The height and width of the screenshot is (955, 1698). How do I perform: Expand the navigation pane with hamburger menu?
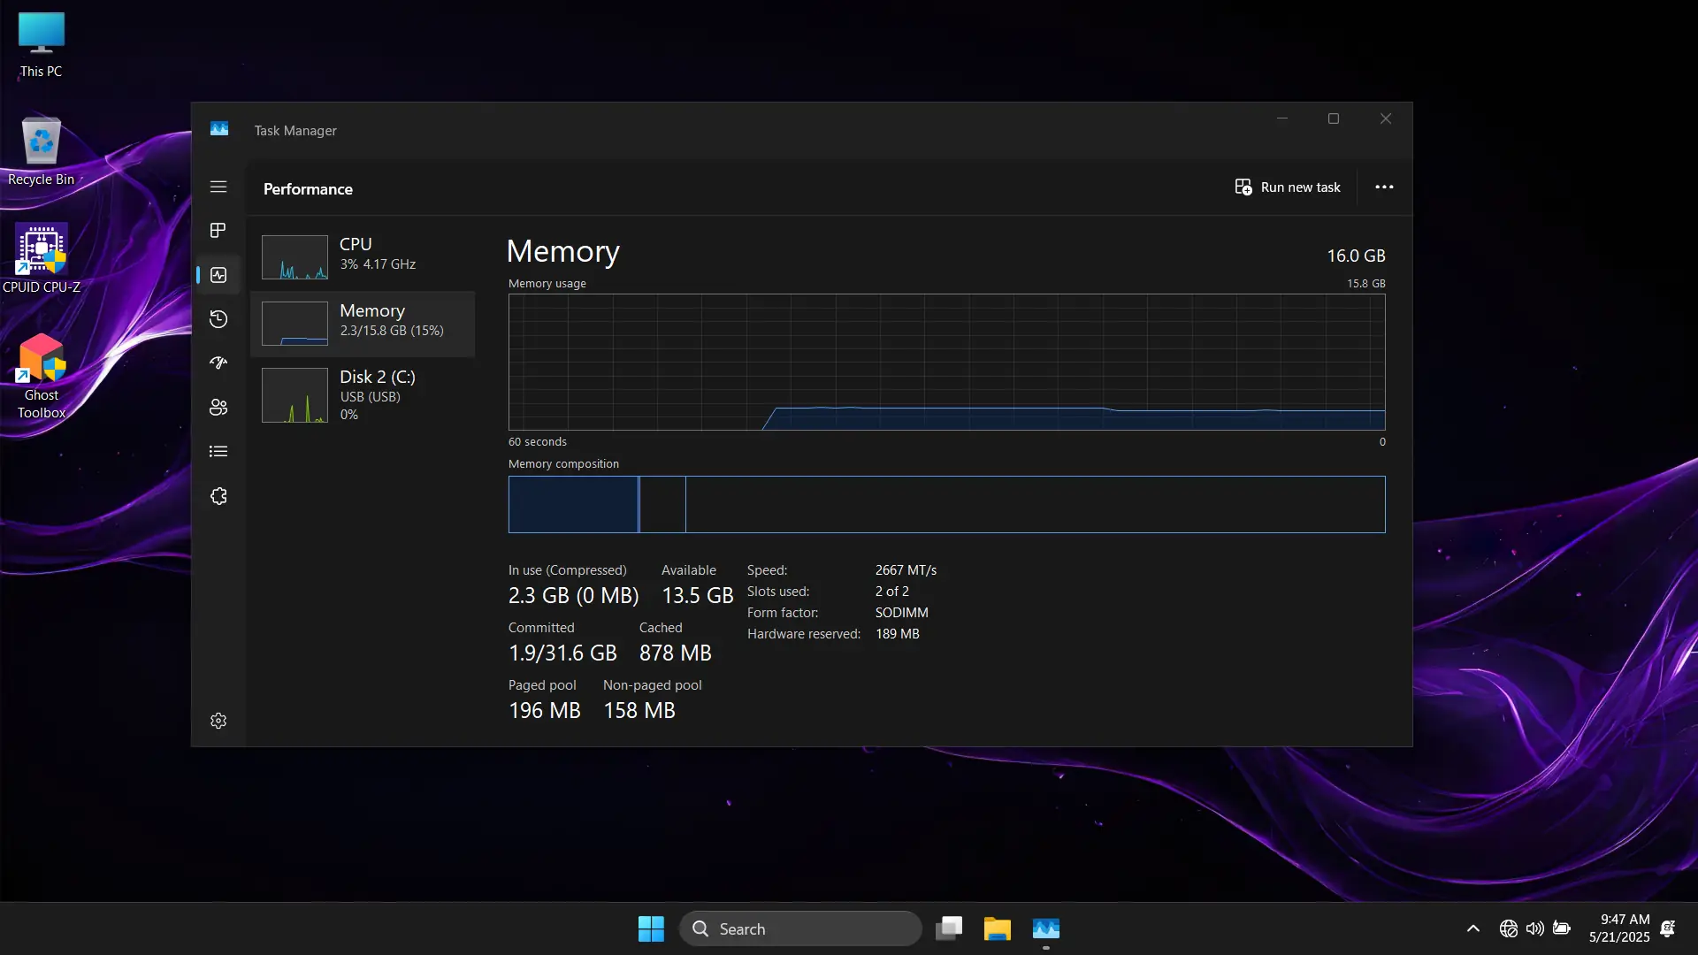coord(218,187)
